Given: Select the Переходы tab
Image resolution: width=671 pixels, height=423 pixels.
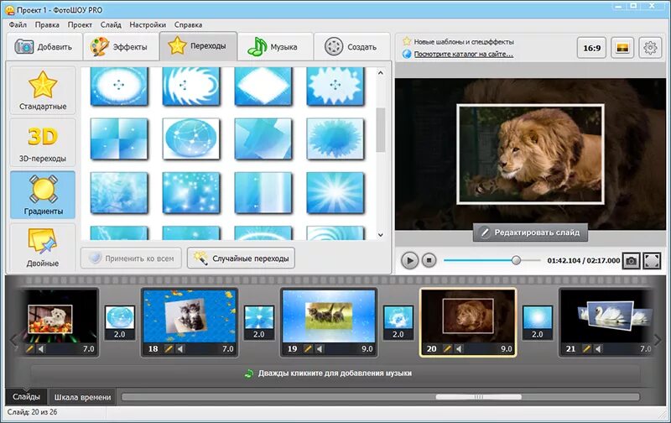Looking at the screenshot, I should [x=199, y=46].
